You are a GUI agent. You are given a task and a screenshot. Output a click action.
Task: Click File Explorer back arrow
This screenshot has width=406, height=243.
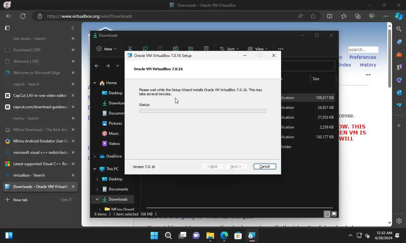coord(97,66)
